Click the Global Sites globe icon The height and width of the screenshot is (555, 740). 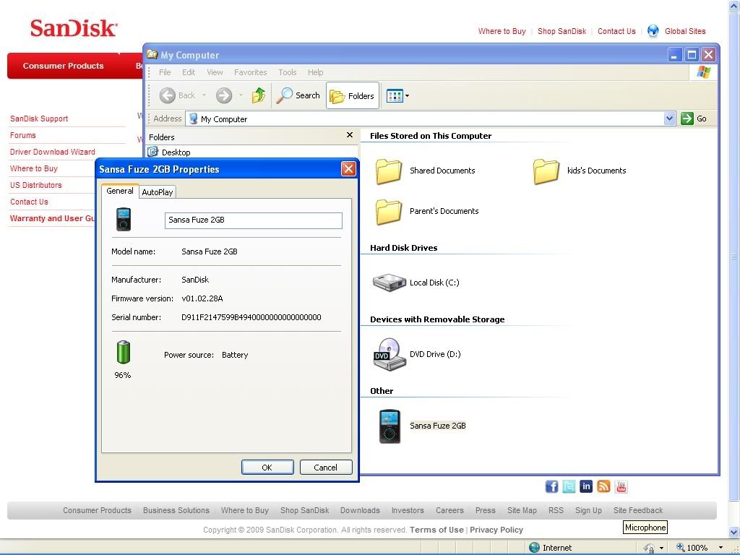[653, 30]
